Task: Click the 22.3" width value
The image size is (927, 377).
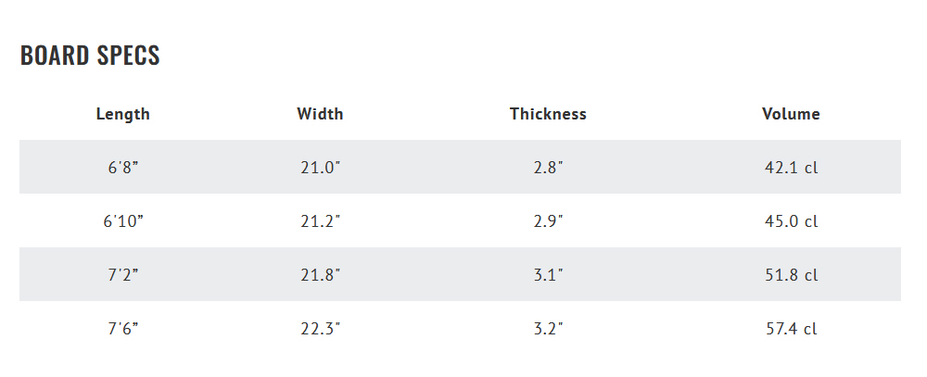Action: click(321, 329)
